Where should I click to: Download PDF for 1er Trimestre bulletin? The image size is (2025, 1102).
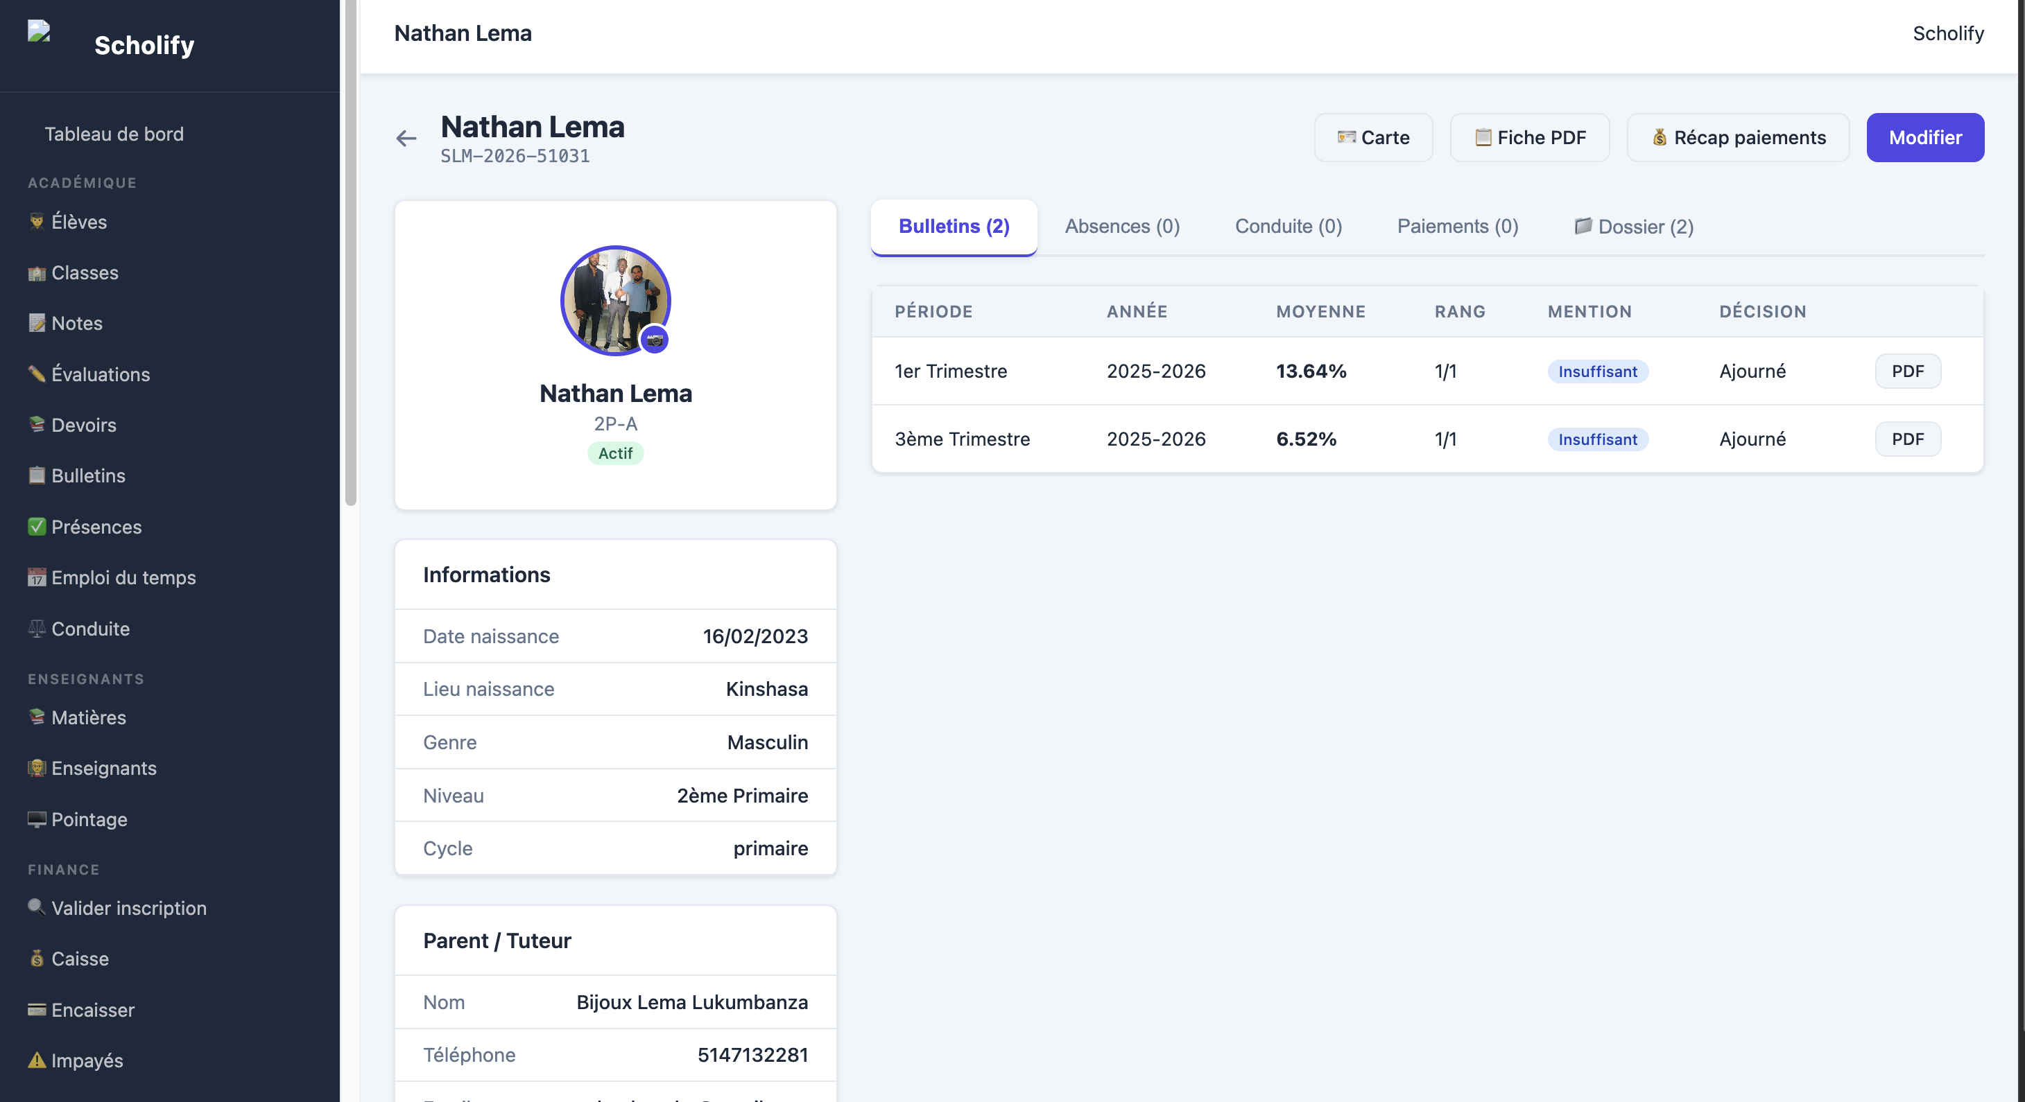1908,371
